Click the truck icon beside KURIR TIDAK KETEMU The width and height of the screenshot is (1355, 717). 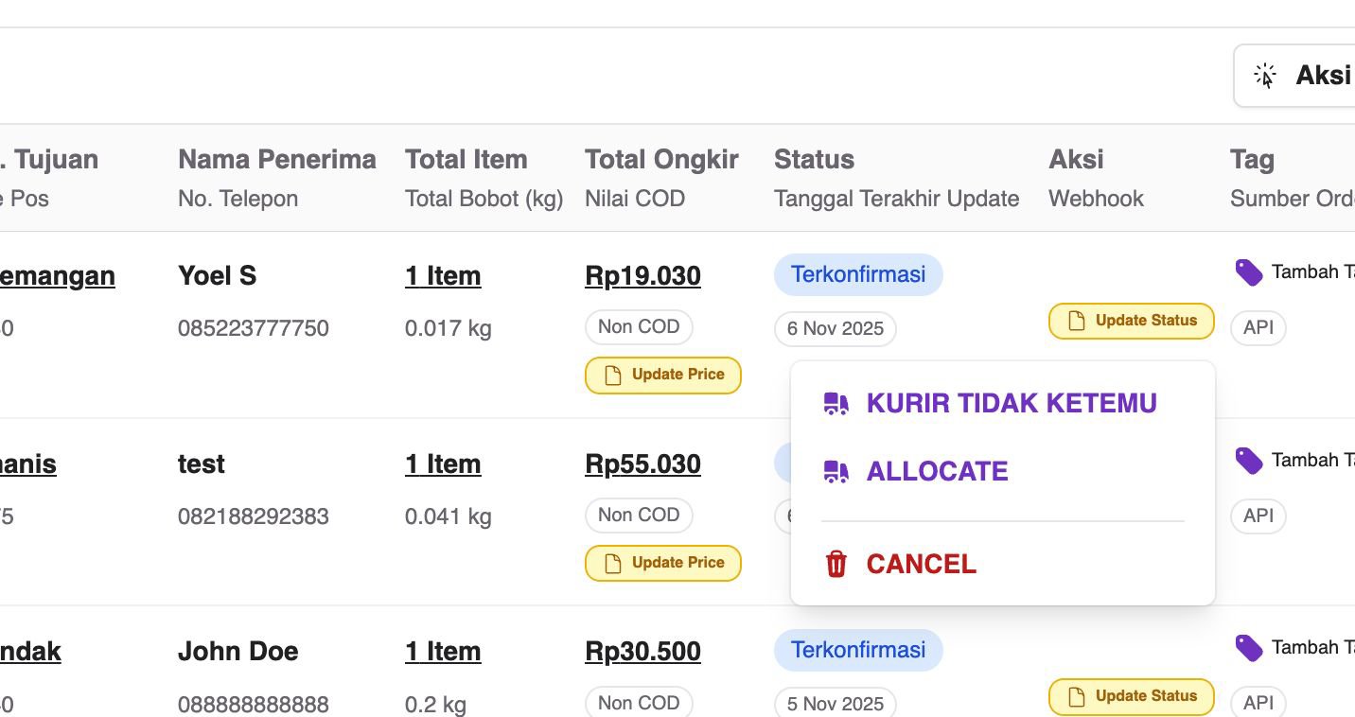(x=836, y=404)
